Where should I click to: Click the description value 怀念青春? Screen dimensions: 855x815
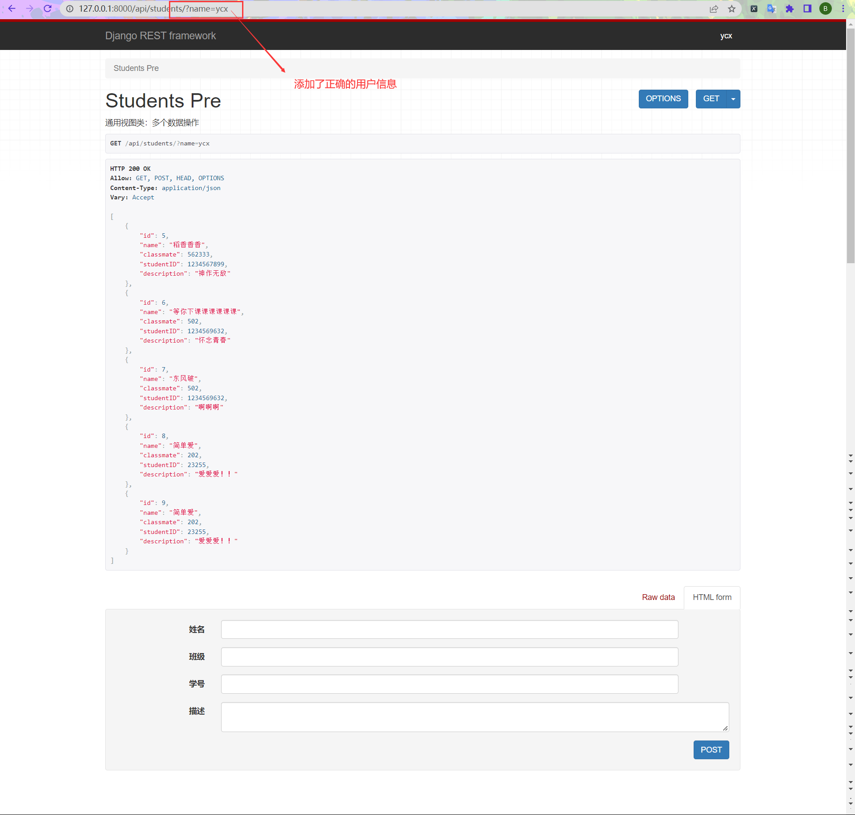pos(213,340)
